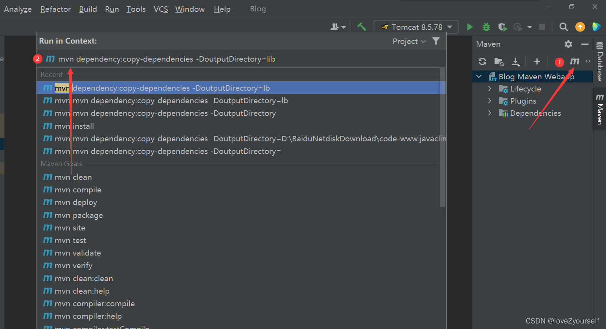Select the mvn compiler:help goal

click(x=241, y=316)
